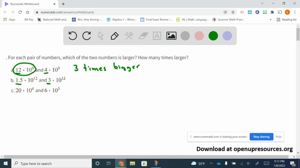The height and width of the screenshot is (168, 300).
Task: Choose the text box tool
Action: click(157, 36)
